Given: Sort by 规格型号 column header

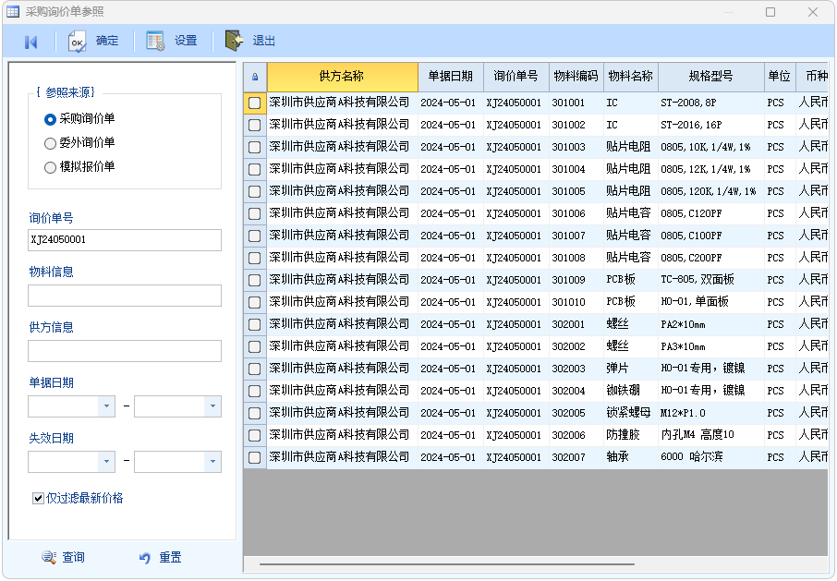Looking at the screenshot, I should point(711,77).
